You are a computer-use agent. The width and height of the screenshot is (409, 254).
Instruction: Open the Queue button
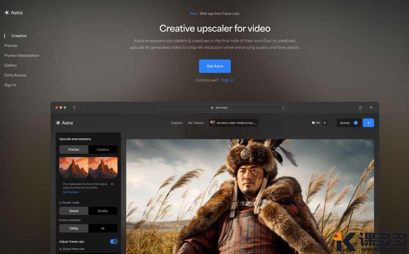click(x=349, y=123)
